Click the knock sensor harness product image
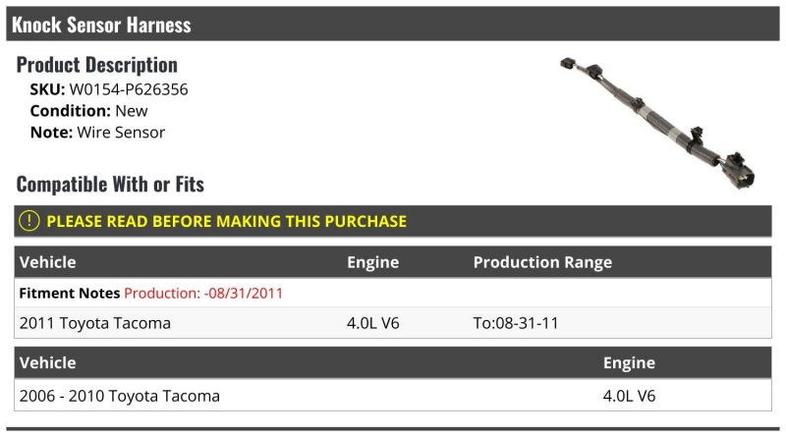The height and width of the screenshot is (437, 786). coord(656,120)
